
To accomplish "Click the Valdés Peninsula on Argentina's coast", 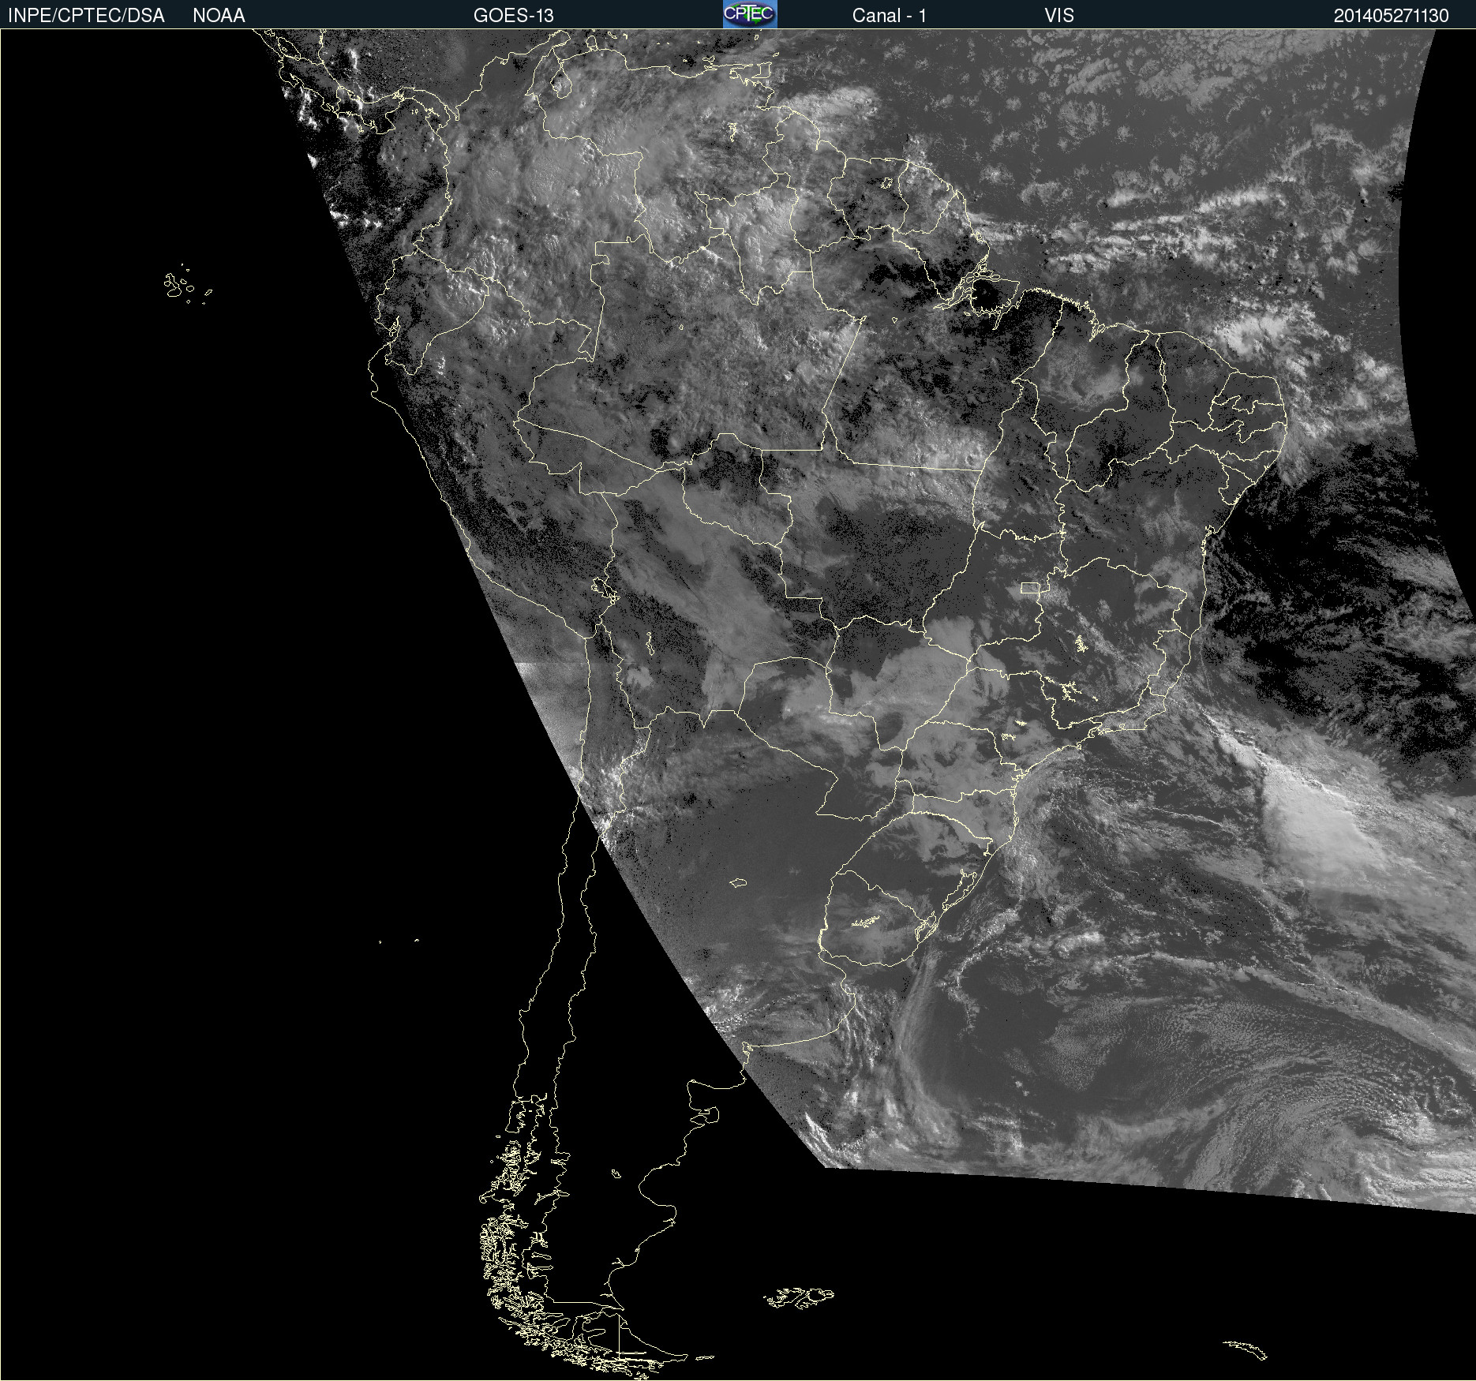I will coord(712,1114).
